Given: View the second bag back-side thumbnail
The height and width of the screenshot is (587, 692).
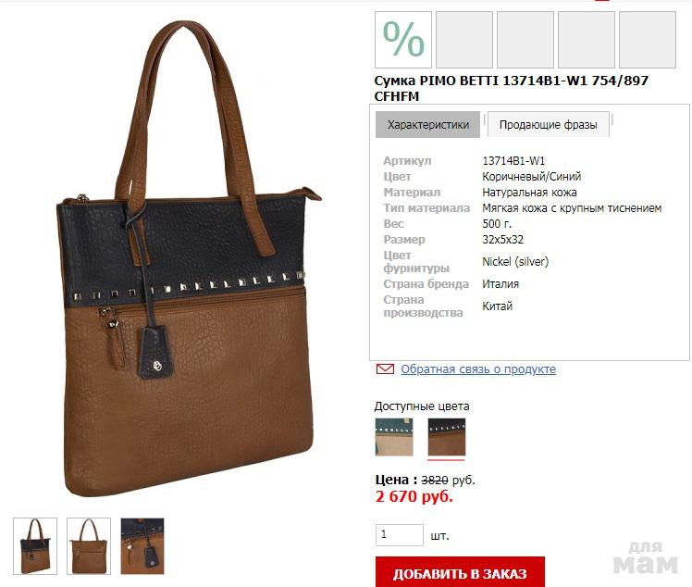Looking at the screenshot, I should point(89,546).
